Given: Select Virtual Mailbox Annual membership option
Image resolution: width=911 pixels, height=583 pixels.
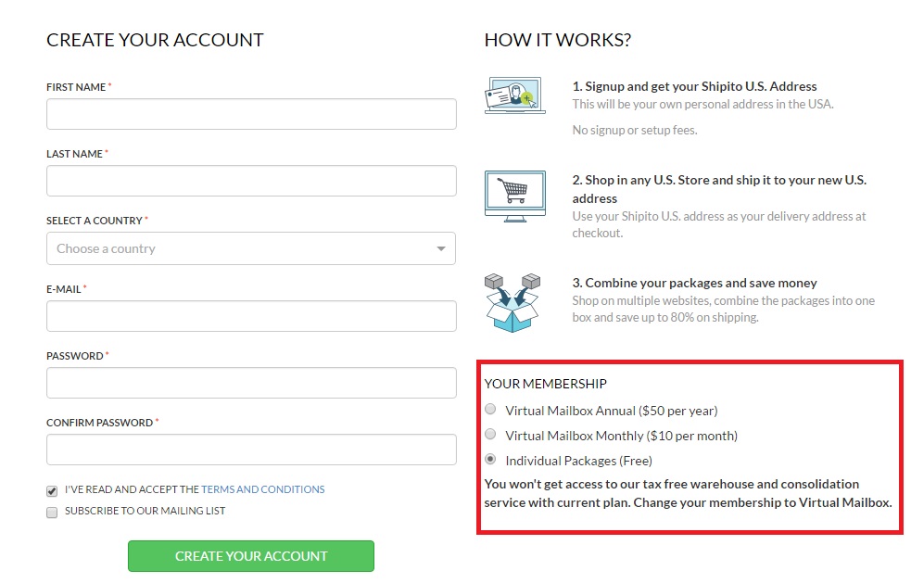Looking at the screenshot, I should point(491,409).
